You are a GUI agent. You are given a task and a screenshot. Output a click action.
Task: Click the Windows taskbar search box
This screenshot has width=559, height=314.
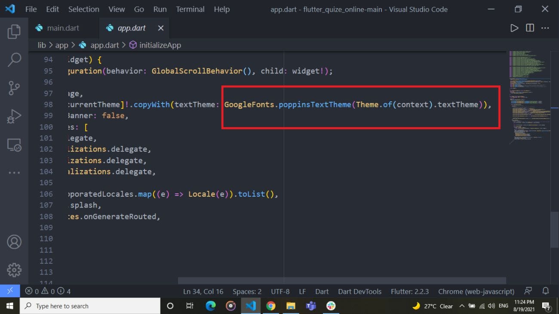point(90,306)
